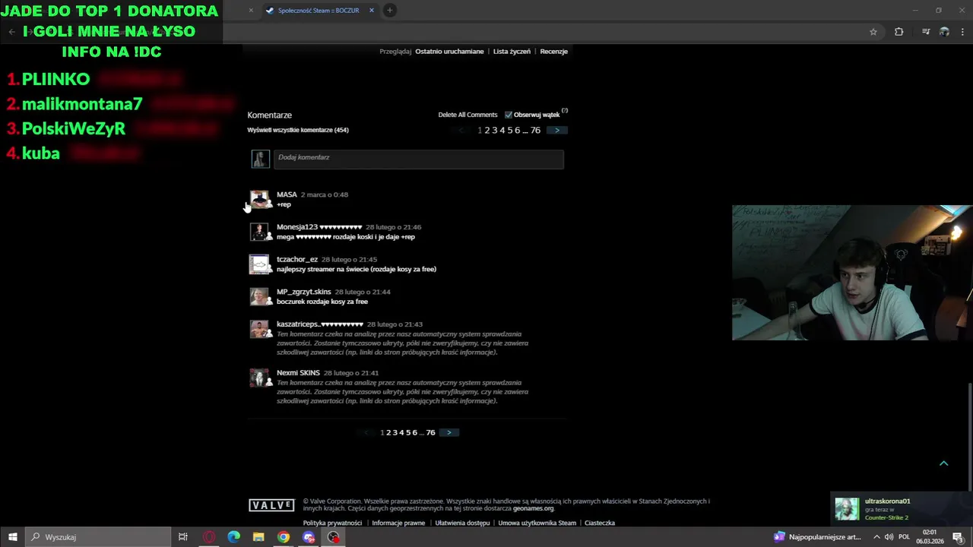Viewport: 973px width, 547px height.
Task: Go to page 2 in bottom pager
Action: (x=388, y=433)
